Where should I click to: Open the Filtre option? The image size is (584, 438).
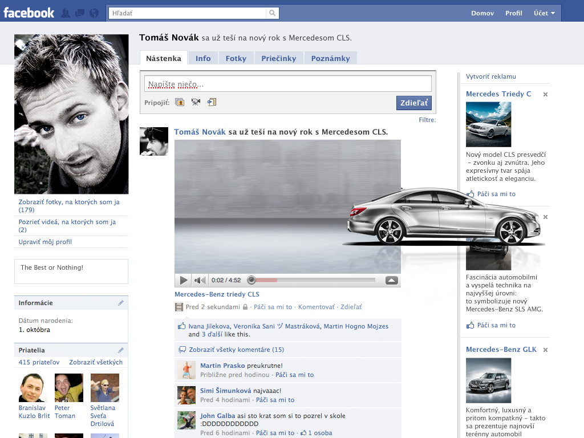427,120
